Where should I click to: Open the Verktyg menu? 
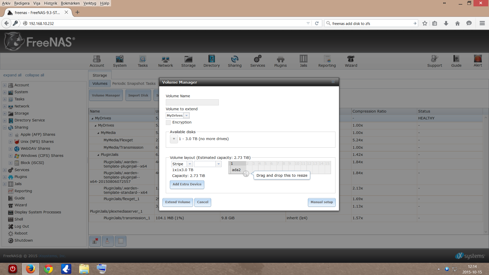click(90, 3)
